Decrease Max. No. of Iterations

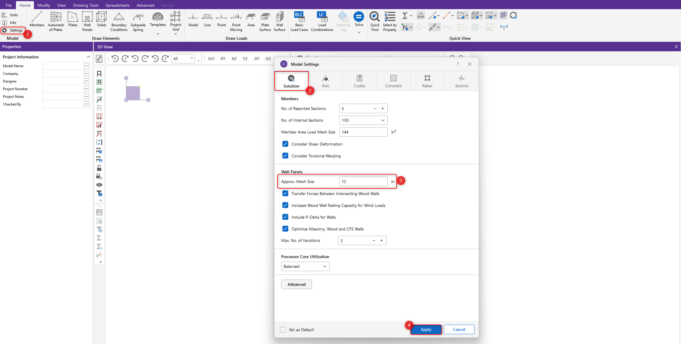tap(374, 240)
